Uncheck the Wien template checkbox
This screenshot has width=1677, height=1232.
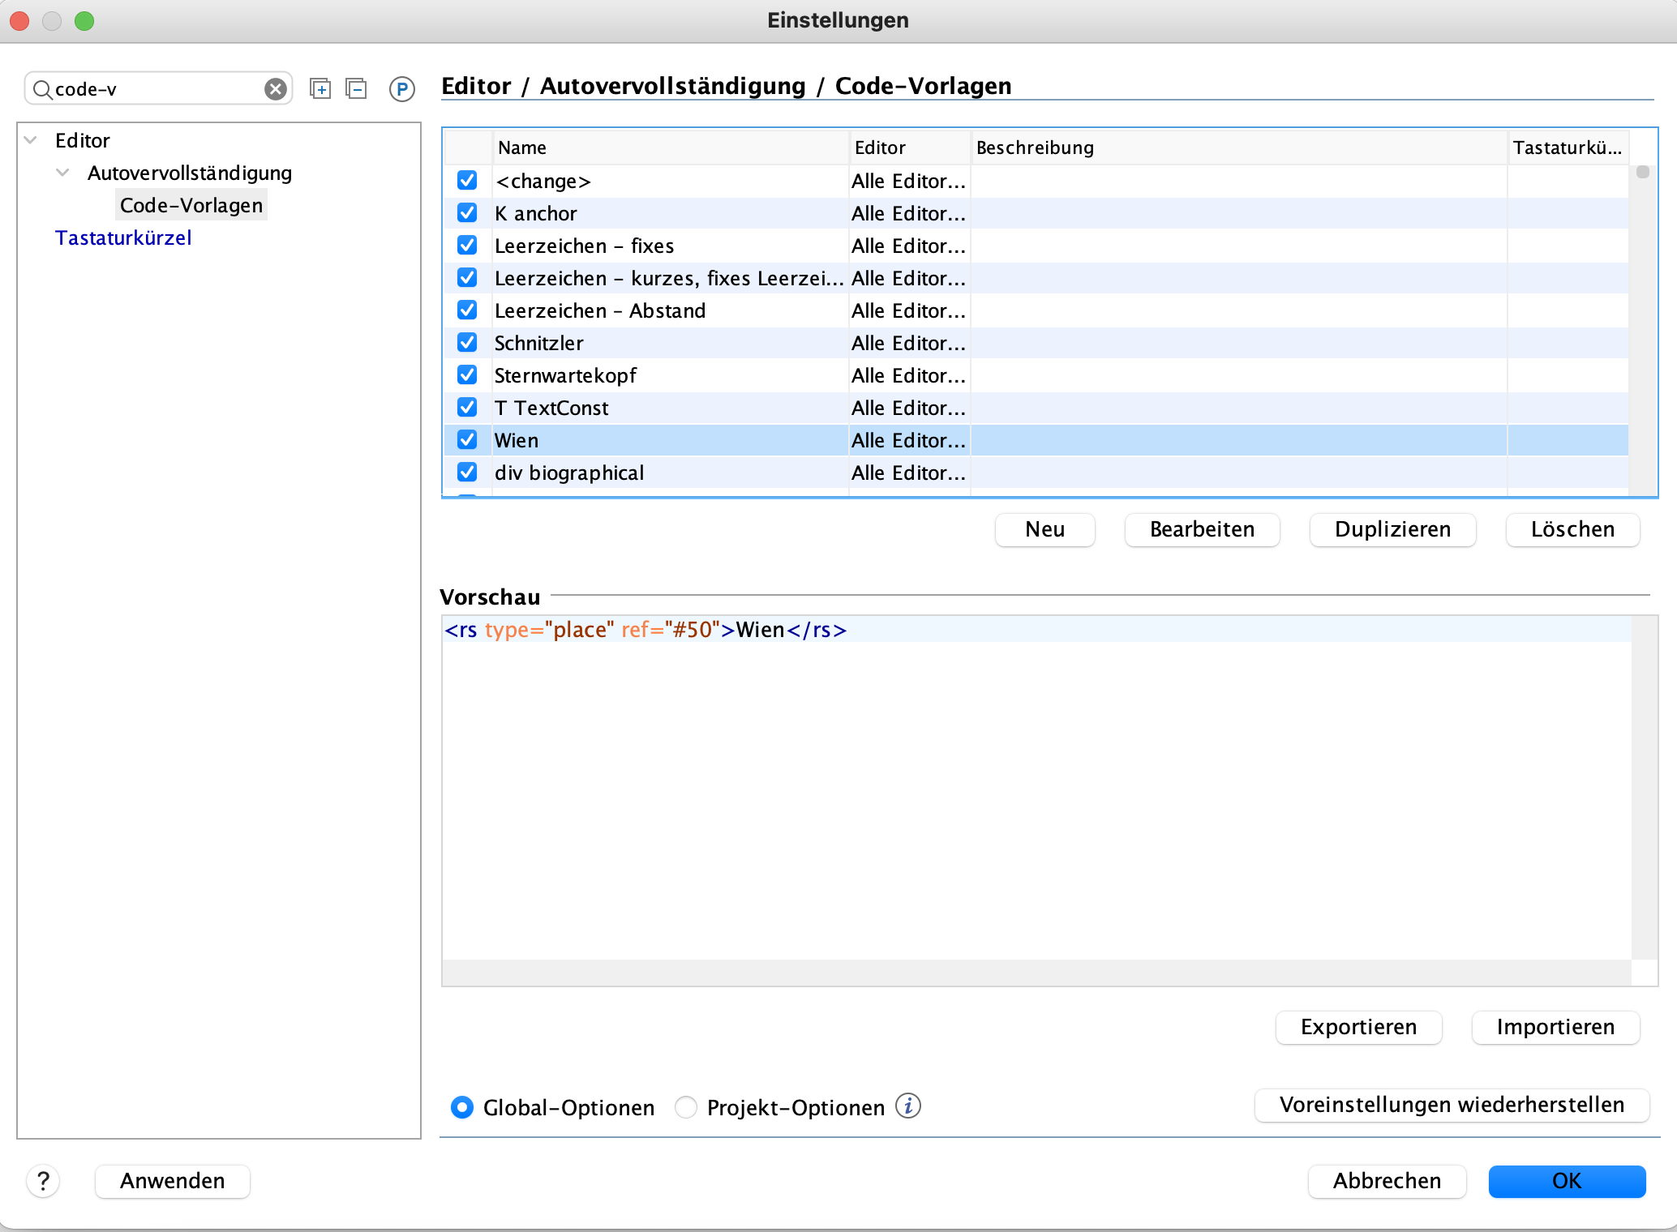click(467, 440)
